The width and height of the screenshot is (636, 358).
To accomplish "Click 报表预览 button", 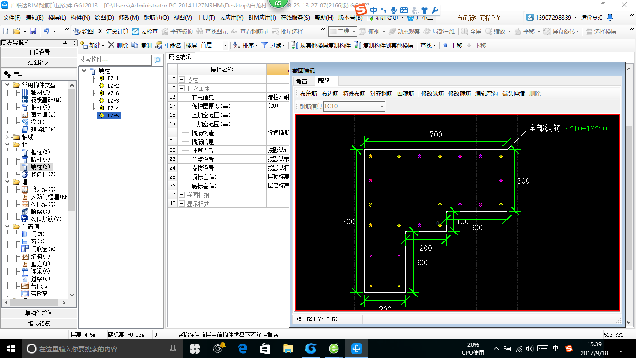I will (x=39, y=323).
